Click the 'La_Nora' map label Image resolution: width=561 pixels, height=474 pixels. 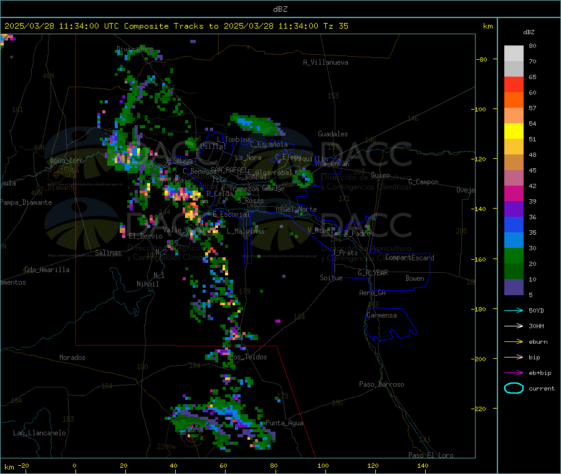coord(248,158)
